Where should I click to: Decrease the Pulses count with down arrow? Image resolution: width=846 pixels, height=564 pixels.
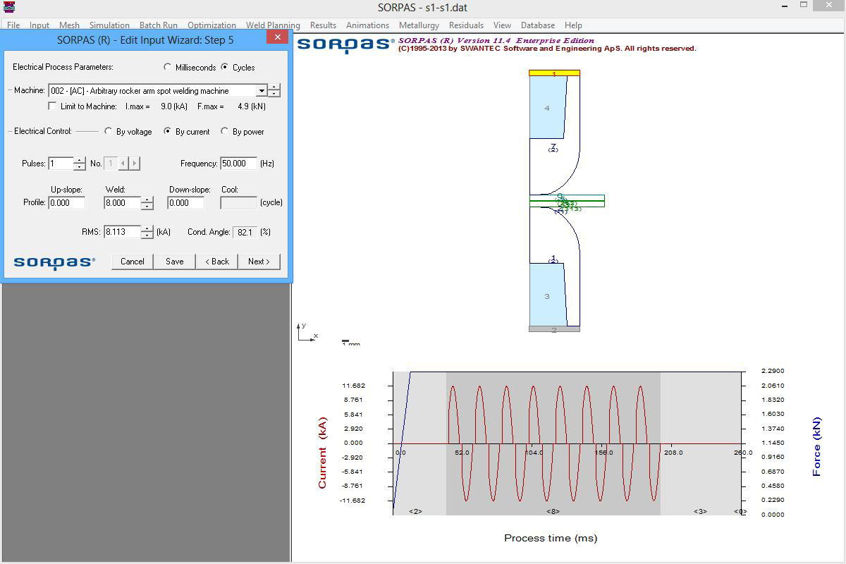tap(80, 166)
